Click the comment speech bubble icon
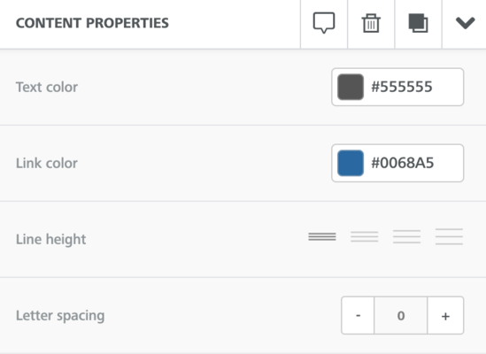 coord(324,23)
